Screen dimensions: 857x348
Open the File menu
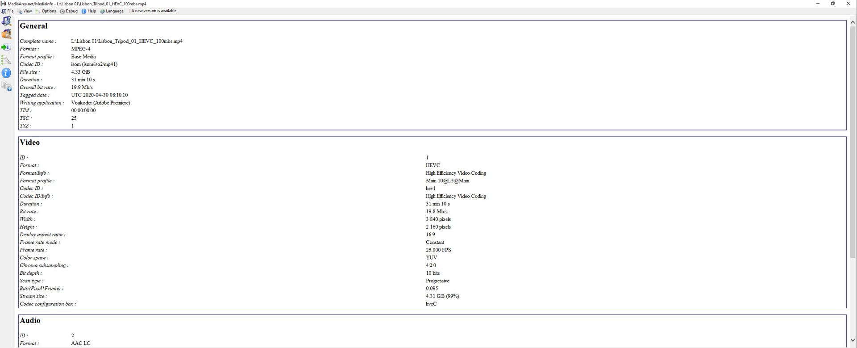8,11
